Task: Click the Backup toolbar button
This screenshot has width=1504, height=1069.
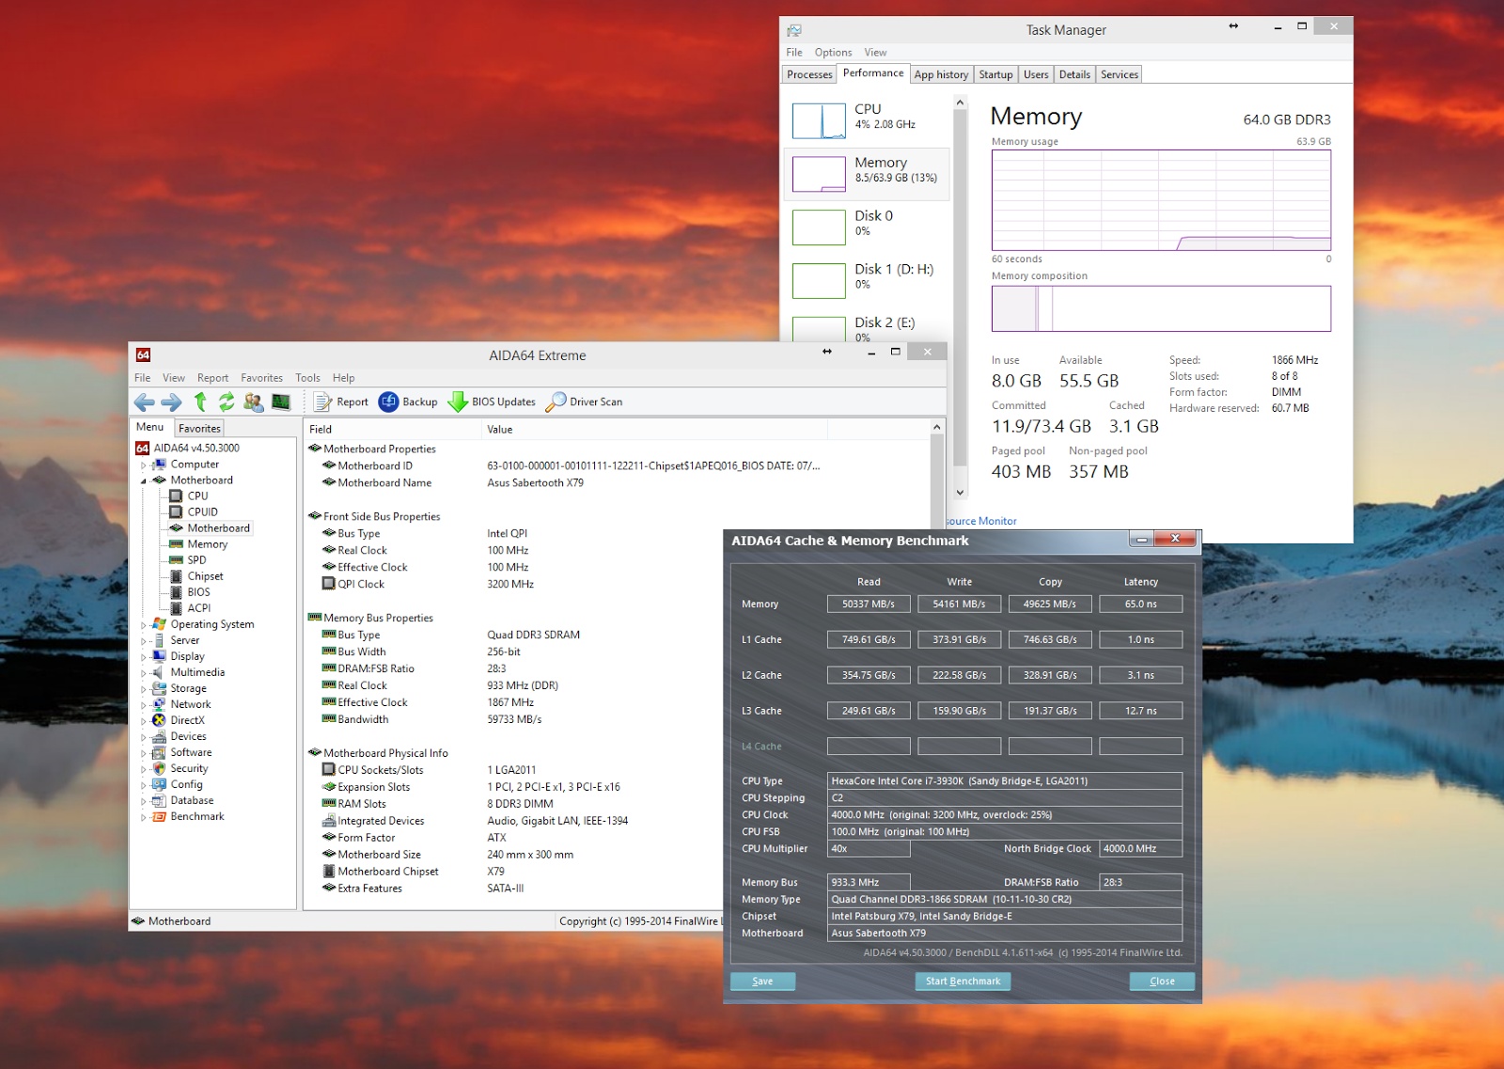Action: (x=409, y=402)
